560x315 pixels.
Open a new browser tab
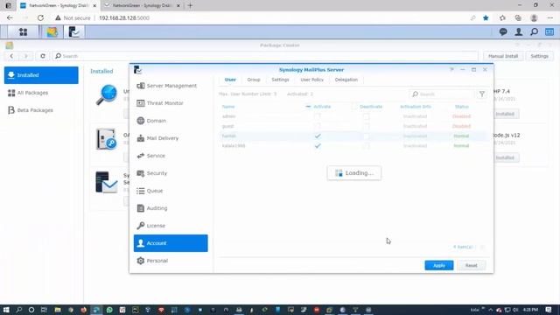pos(190,5)
